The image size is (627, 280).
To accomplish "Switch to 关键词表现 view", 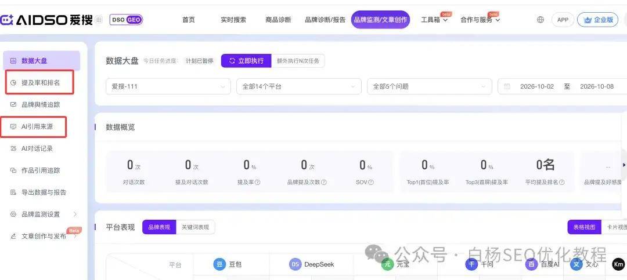I will pyautogui.click(x=195, y=227).
